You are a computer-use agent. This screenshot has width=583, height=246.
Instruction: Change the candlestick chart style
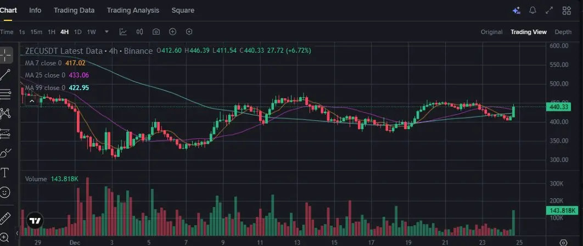139,32
